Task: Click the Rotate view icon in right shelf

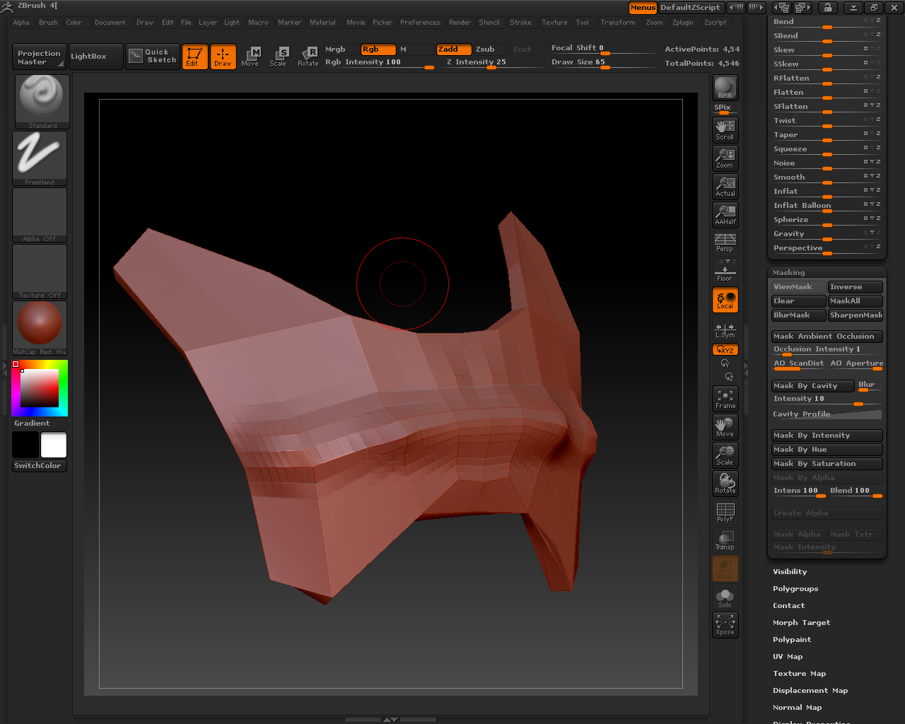Action: click(725, 484)
